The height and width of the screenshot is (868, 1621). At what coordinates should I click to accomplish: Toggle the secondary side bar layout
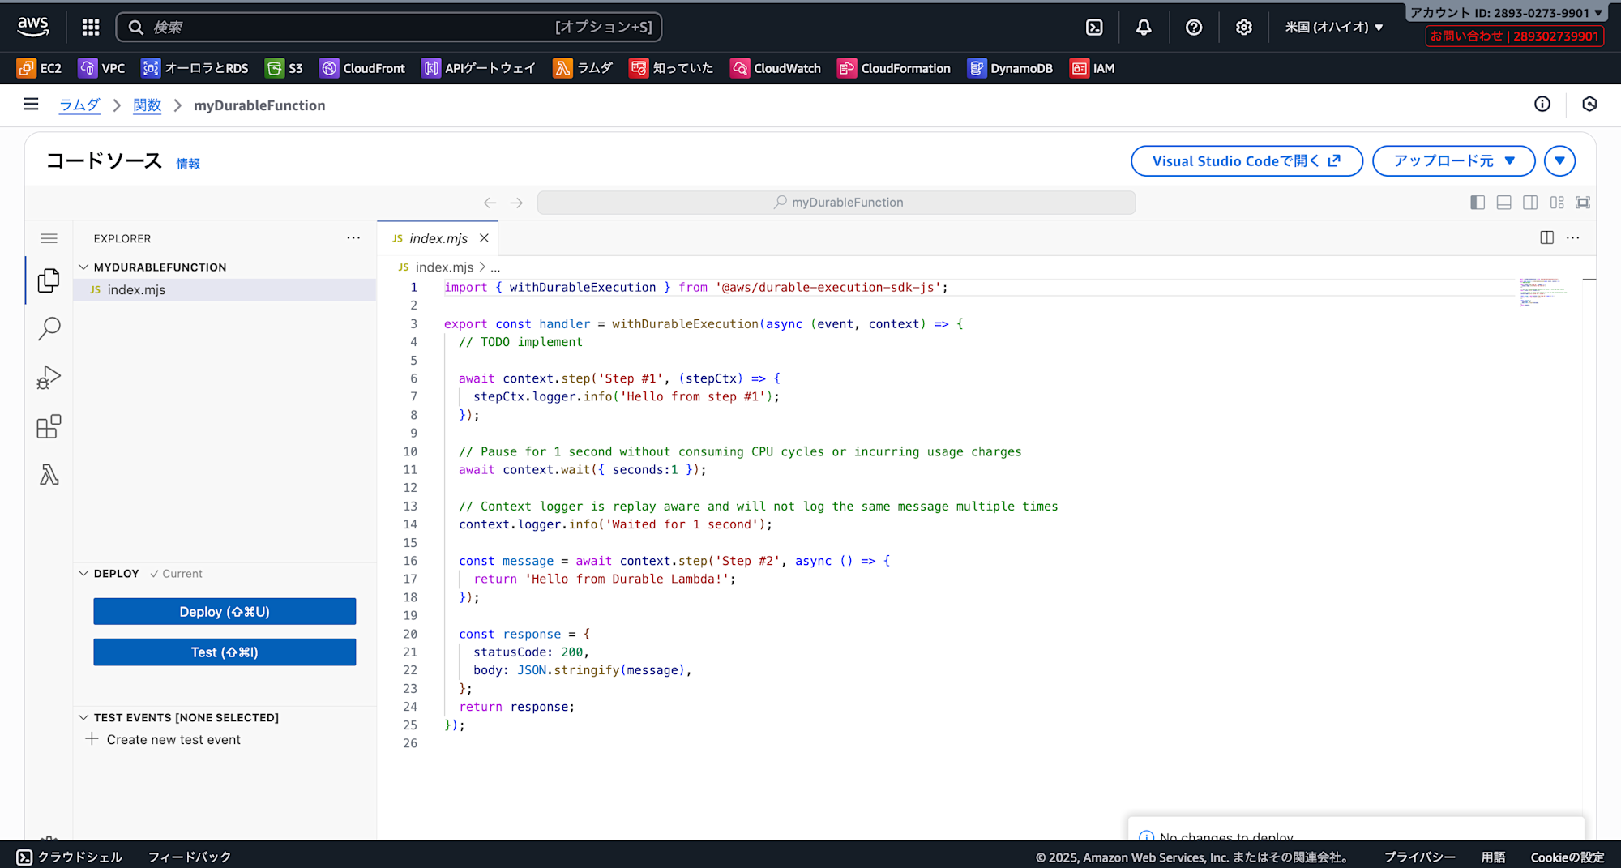(x=1530, y=203)
